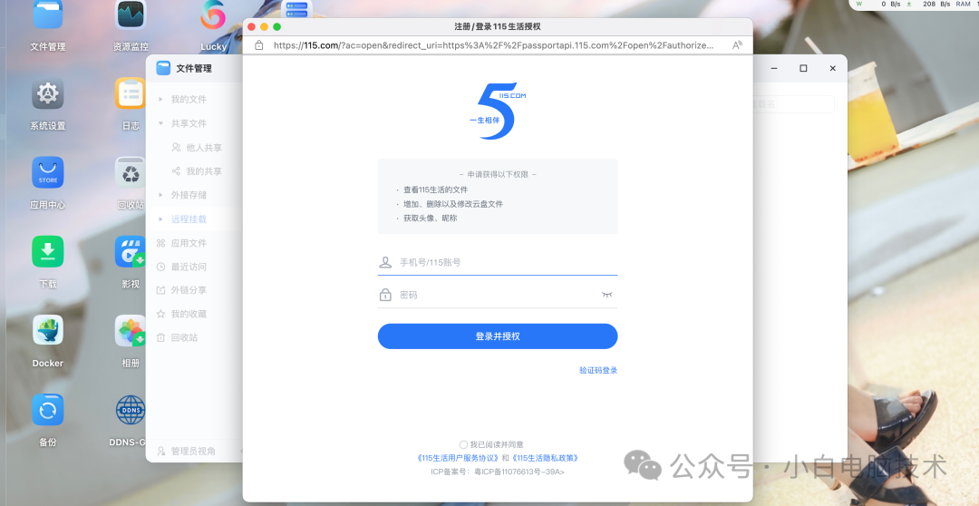Image resolution: width=979 pixels, height=506 pixels.
Task: Open the 回收站 desktop icon
Action: click(131, 172)
